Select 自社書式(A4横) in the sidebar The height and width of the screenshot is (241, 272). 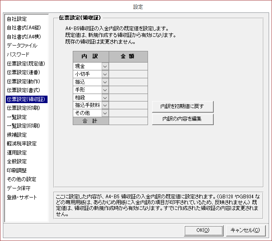(24, 37)
